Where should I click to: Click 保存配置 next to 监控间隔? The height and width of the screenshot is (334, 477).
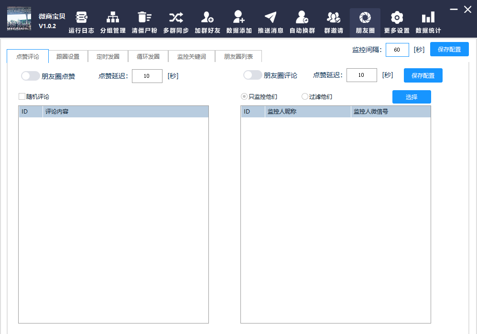pyautogui.click(x=449, y=50)
